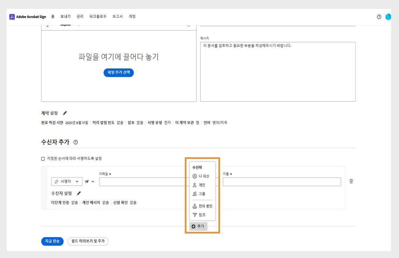The width and height of the screenshot is (399, 258).
Task: Click the 지금 전송 button
Action: click(52, 241)
